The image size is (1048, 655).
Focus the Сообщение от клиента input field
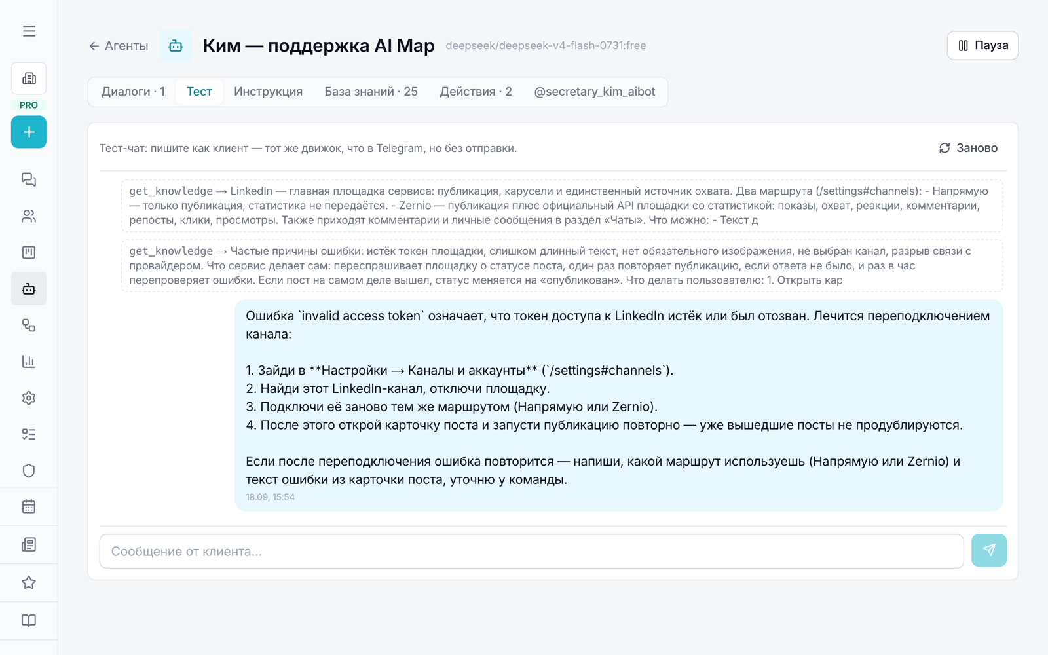tap(531, 551)
